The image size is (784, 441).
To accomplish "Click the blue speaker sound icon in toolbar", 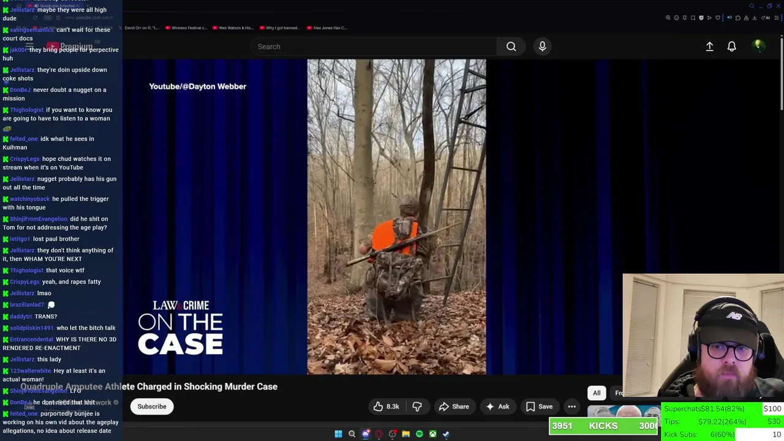I will 729,18.
